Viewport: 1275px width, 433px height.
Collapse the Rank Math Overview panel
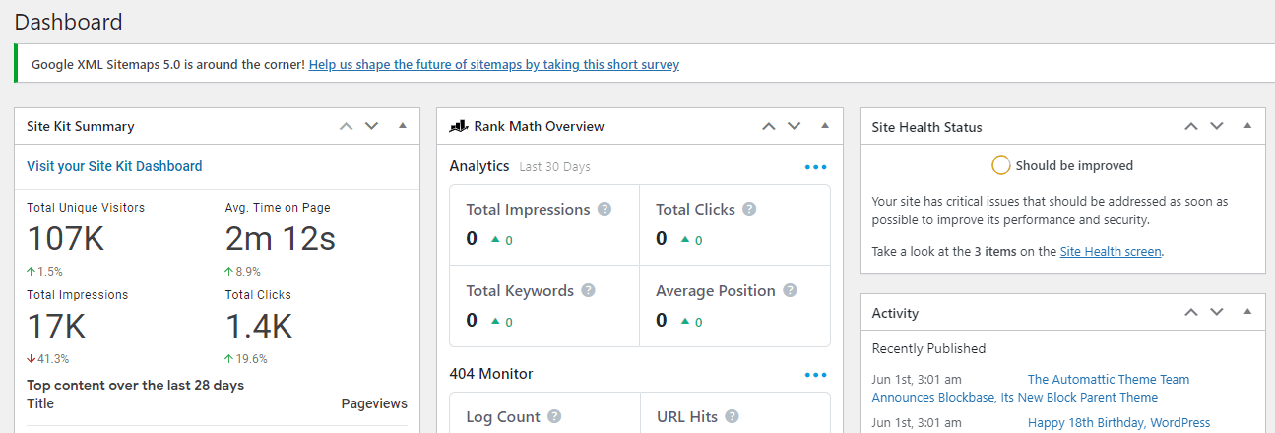[825, 126]
